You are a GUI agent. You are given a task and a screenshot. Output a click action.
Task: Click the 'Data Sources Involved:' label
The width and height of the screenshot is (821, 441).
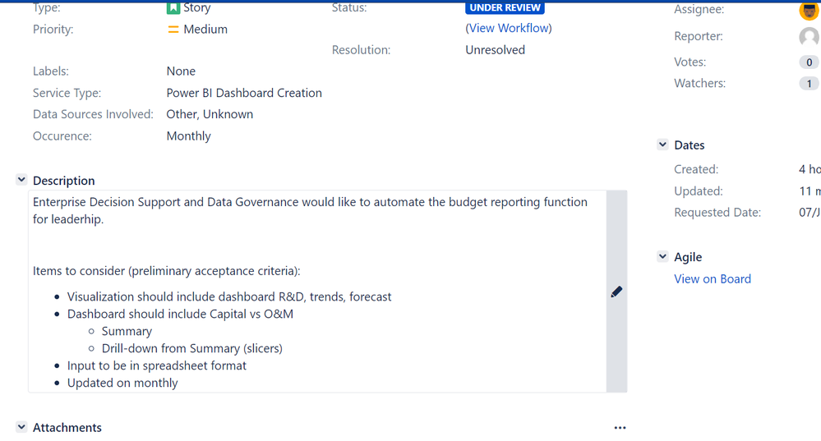click(93, 115)
